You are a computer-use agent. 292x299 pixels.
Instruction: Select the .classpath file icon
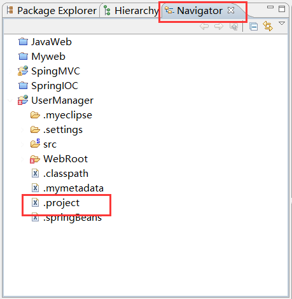(x=35, y=174)
